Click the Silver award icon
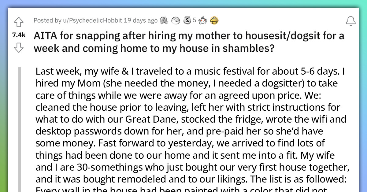Viewport: 367px width, 192px height. click(187, 20)
